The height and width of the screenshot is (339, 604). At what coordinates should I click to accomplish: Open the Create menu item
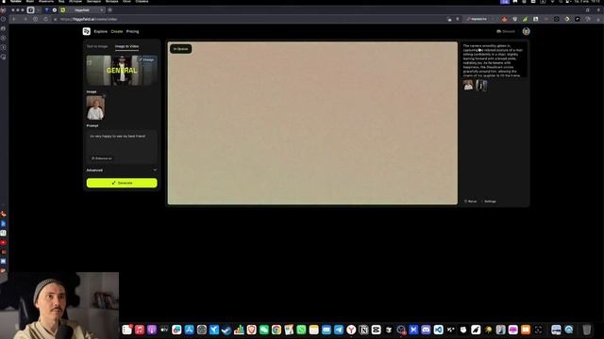pos(117,31)
